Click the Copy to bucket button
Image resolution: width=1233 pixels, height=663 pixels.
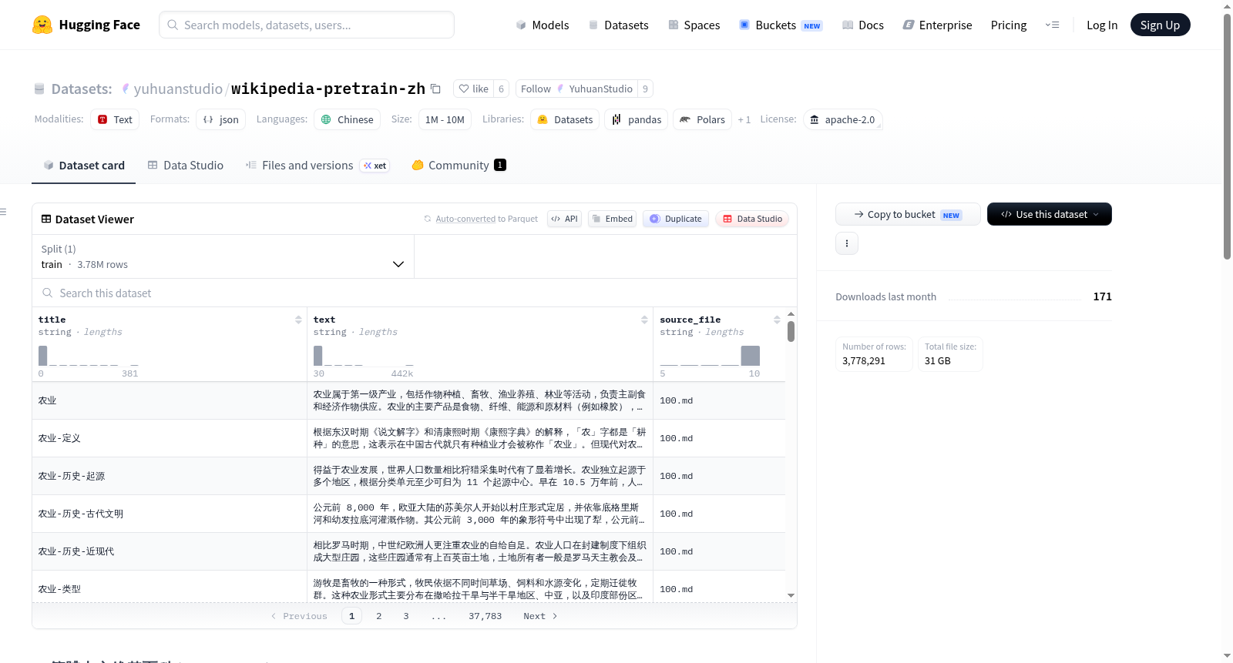908,214
